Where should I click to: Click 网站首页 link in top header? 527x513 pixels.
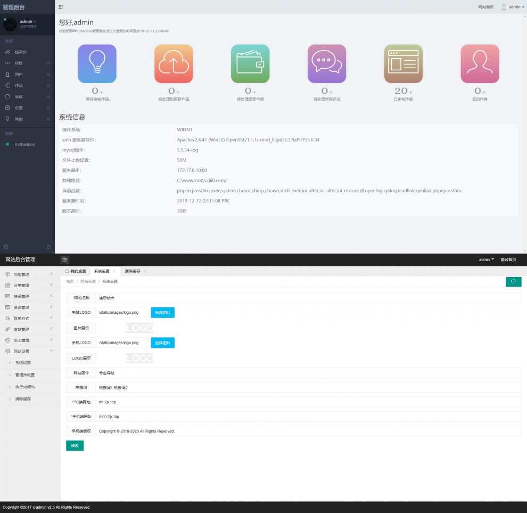486,7
